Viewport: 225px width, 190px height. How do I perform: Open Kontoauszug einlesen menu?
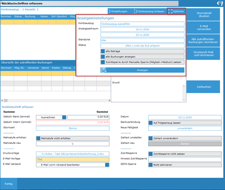(x=151, y=11)
